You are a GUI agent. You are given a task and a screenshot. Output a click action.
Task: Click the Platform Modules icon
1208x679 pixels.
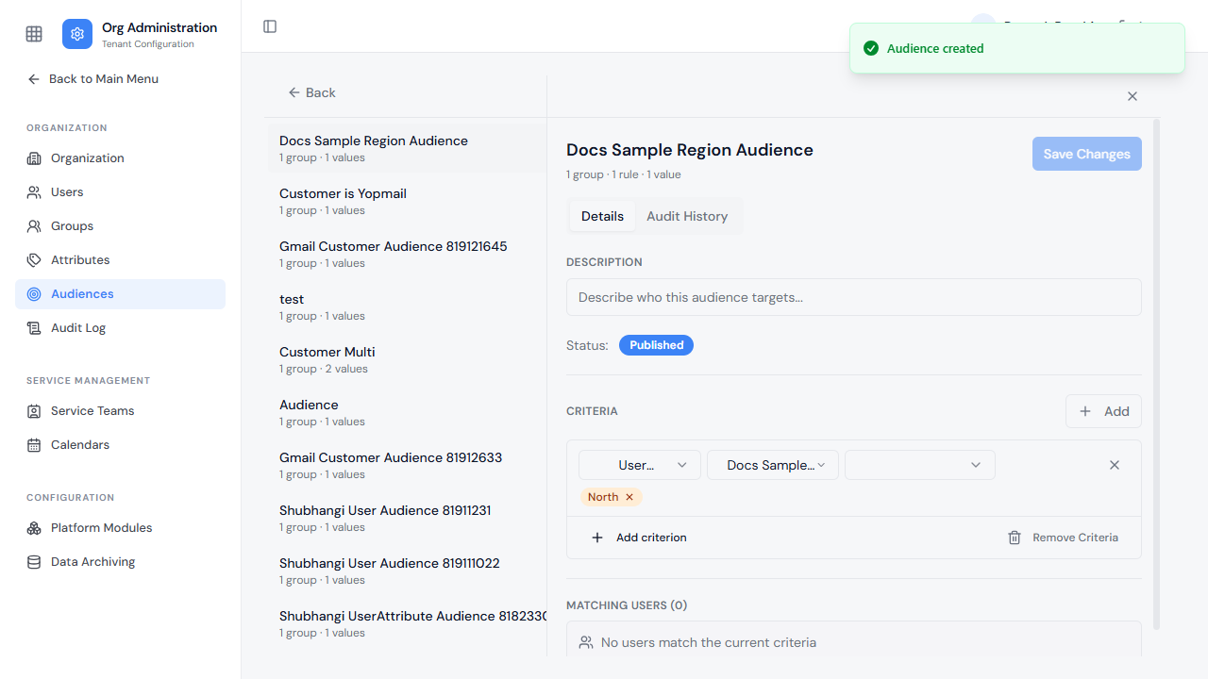tap(34, 528)
